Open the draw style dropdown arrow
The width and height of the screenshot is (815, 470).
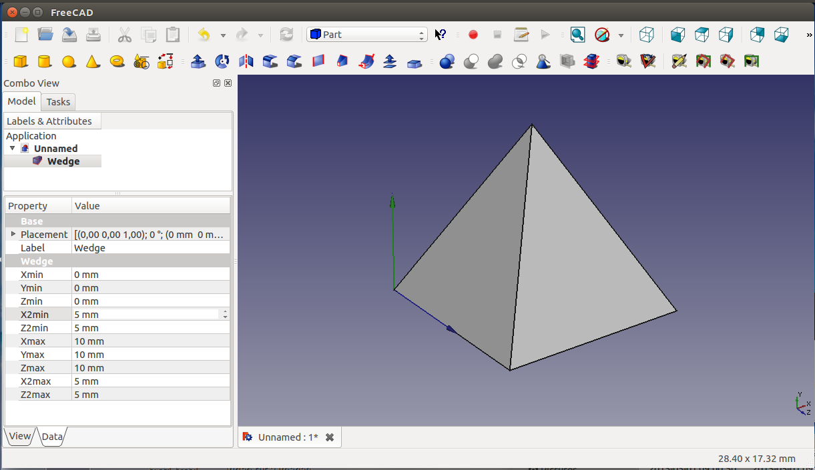[x=621, y=35]
